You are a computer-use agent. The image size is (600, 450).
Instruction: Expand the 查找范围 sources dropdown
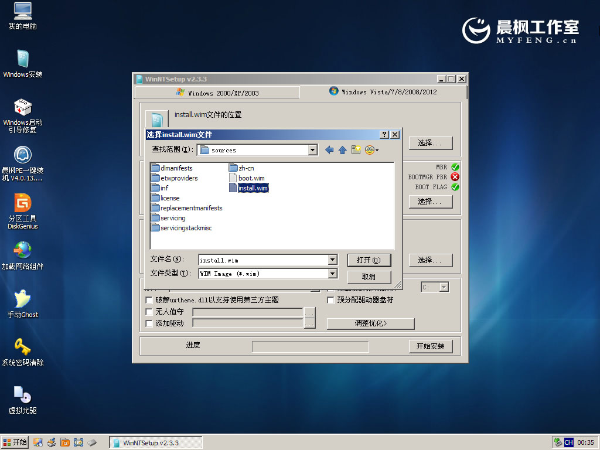point(313,150)
